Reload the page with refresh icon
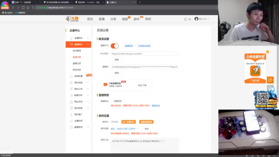Viewport: 279px width, 157px height. click(23, 8)
